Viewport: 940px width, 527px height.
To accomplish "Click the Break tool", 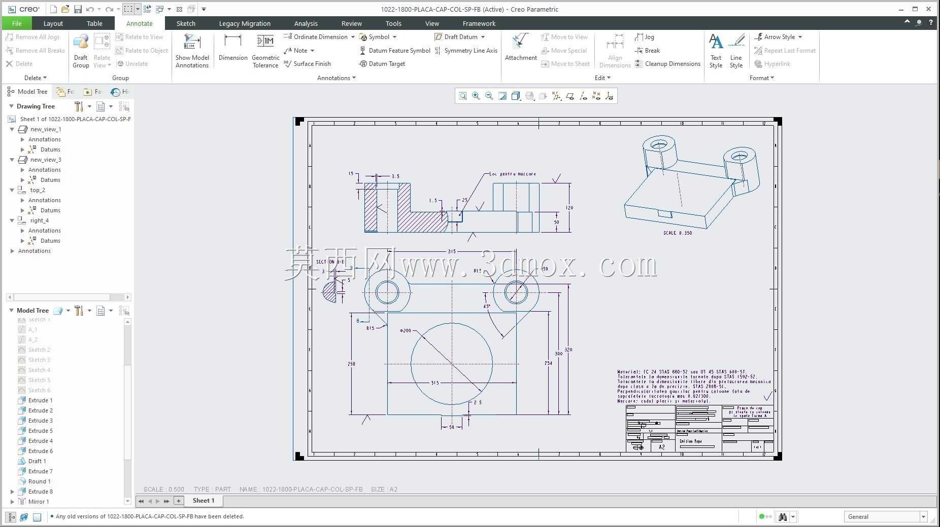I will (x=647, y=51).
